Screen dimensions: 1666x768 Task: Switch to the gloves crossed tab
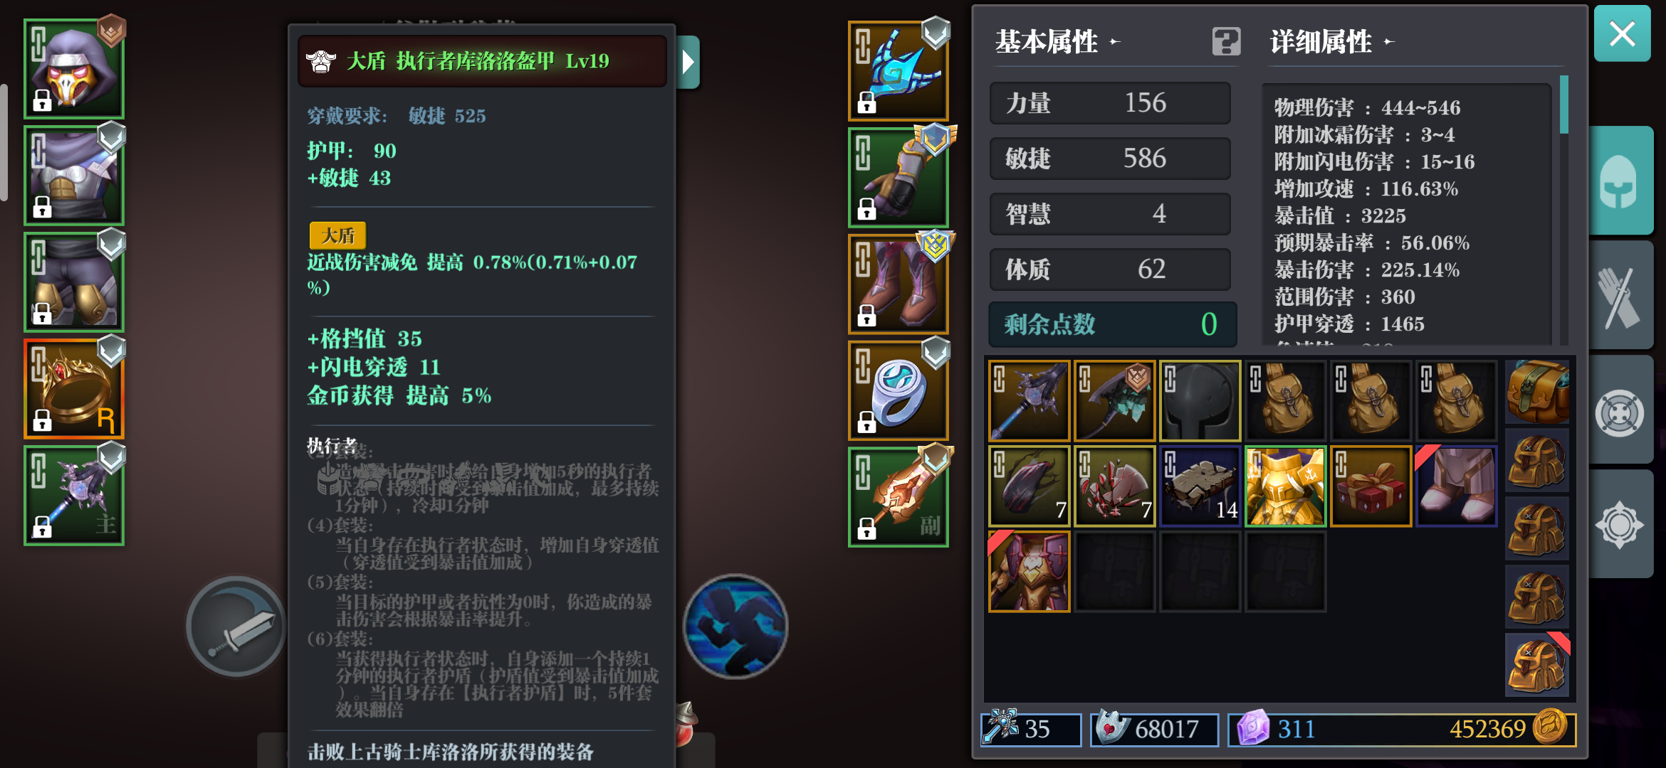pyautogui.click(x=1621, y=297)
